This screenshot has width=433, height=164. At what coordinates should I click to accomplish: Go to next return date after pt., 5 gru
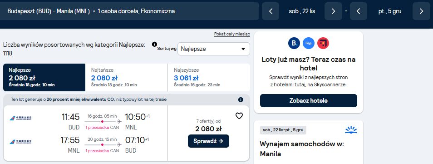(421, 11)
